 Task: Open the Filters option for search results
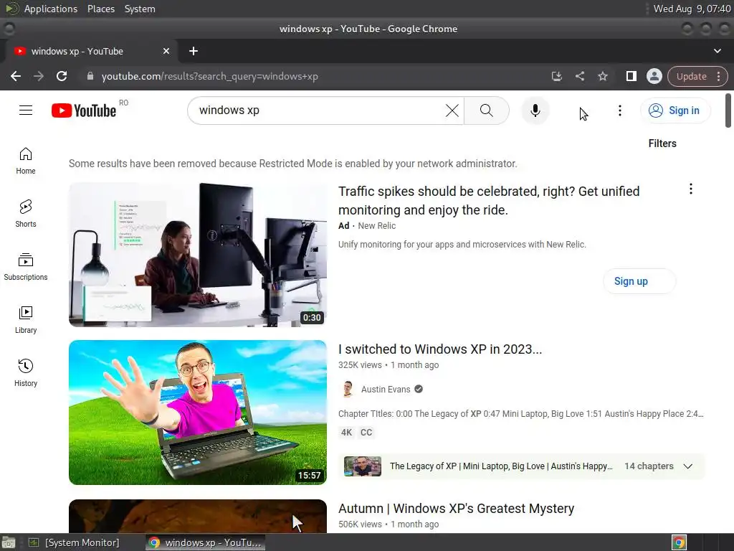pos(662,143)
